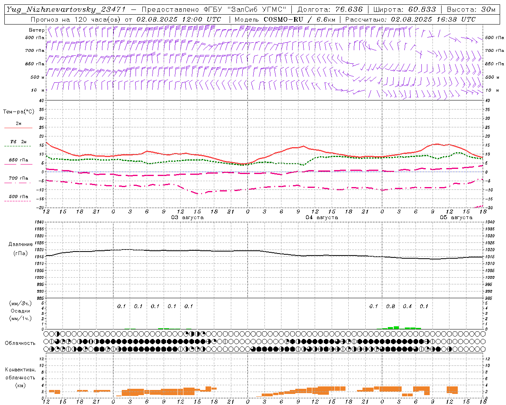Click the 'Высота: 30м' header field

pos(471,10)
